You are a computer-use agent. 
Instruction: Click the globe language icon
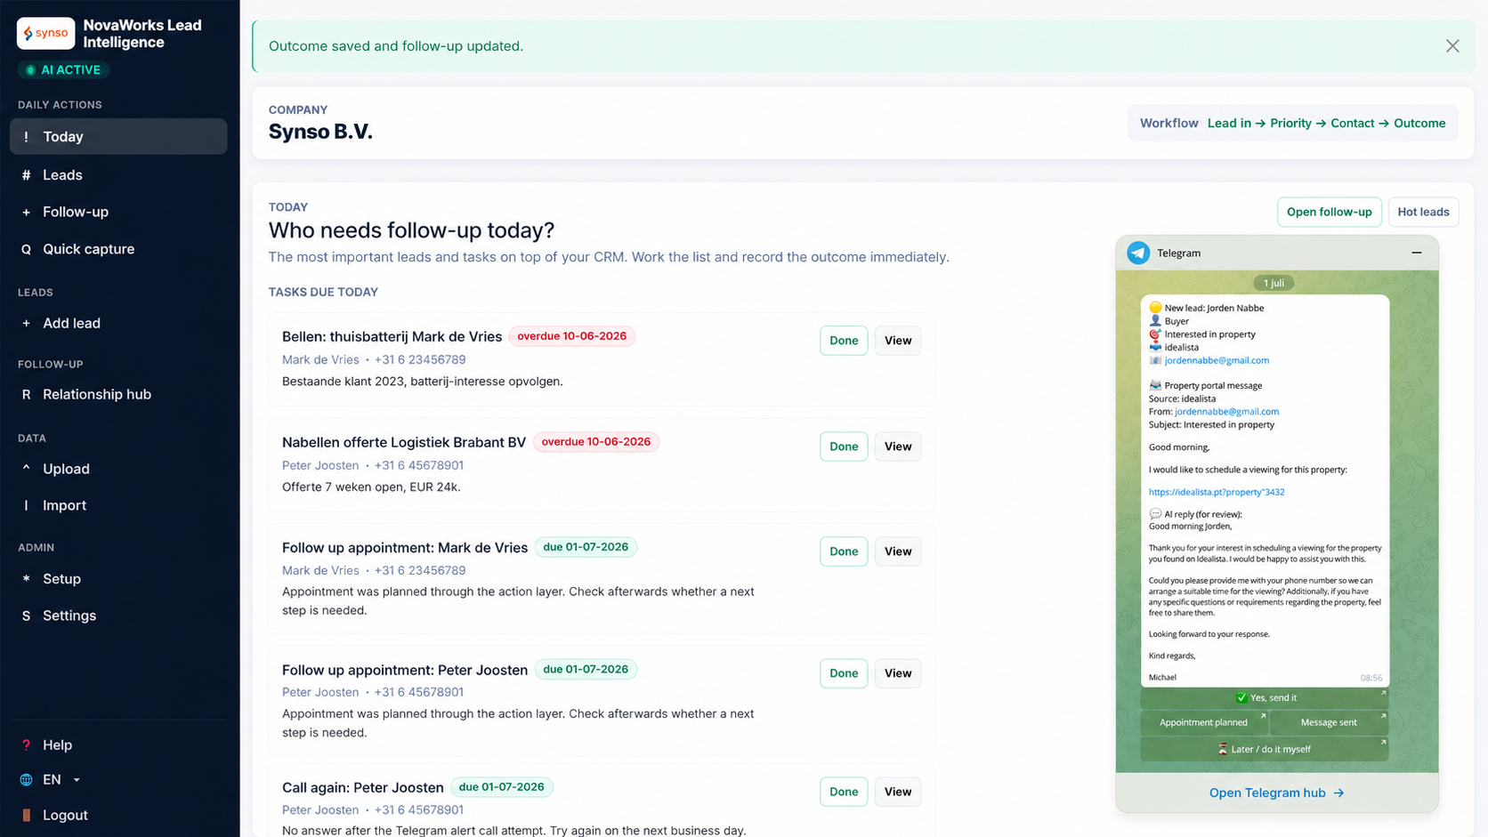pos(26,780)
